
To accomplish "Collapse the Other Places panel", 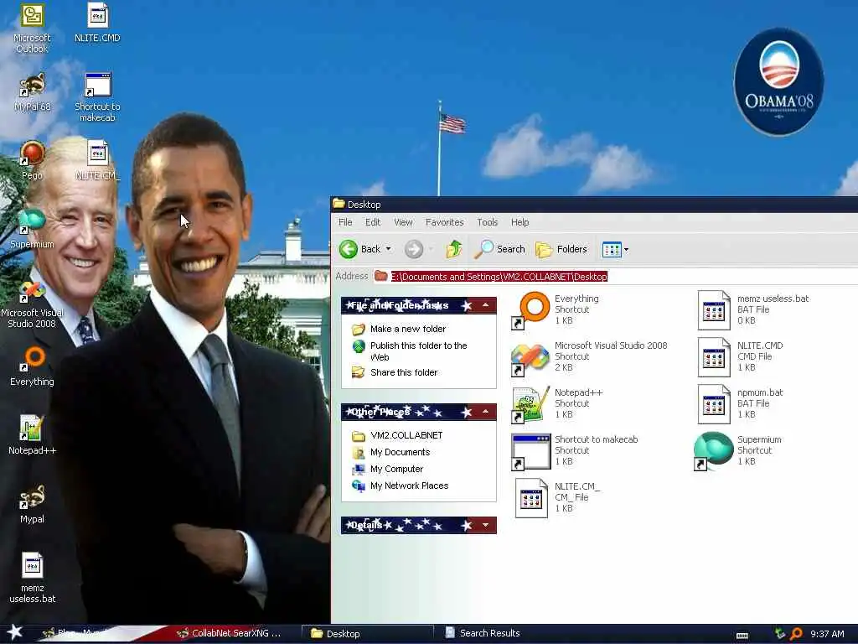I will (485, 412).
